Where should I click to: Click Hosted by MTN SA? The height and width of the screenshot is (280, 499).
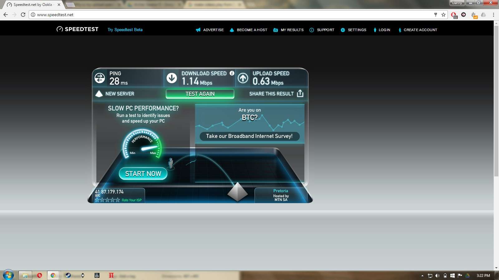click(x=281, y=198)
